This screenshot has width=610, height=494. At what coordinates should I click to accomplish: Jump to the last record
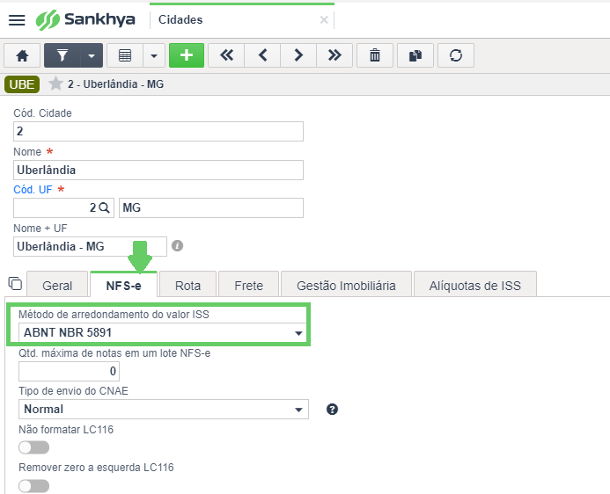click(x=334, y=55)
